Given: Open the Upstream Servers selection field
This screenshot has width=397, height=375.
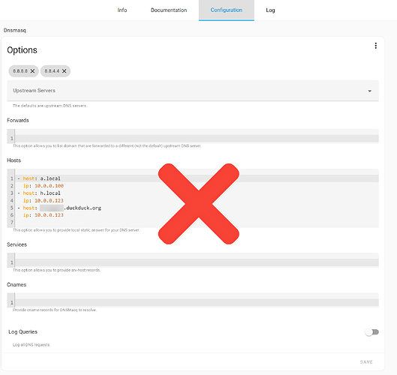Looking at the screenshot, I should (193, 91).
